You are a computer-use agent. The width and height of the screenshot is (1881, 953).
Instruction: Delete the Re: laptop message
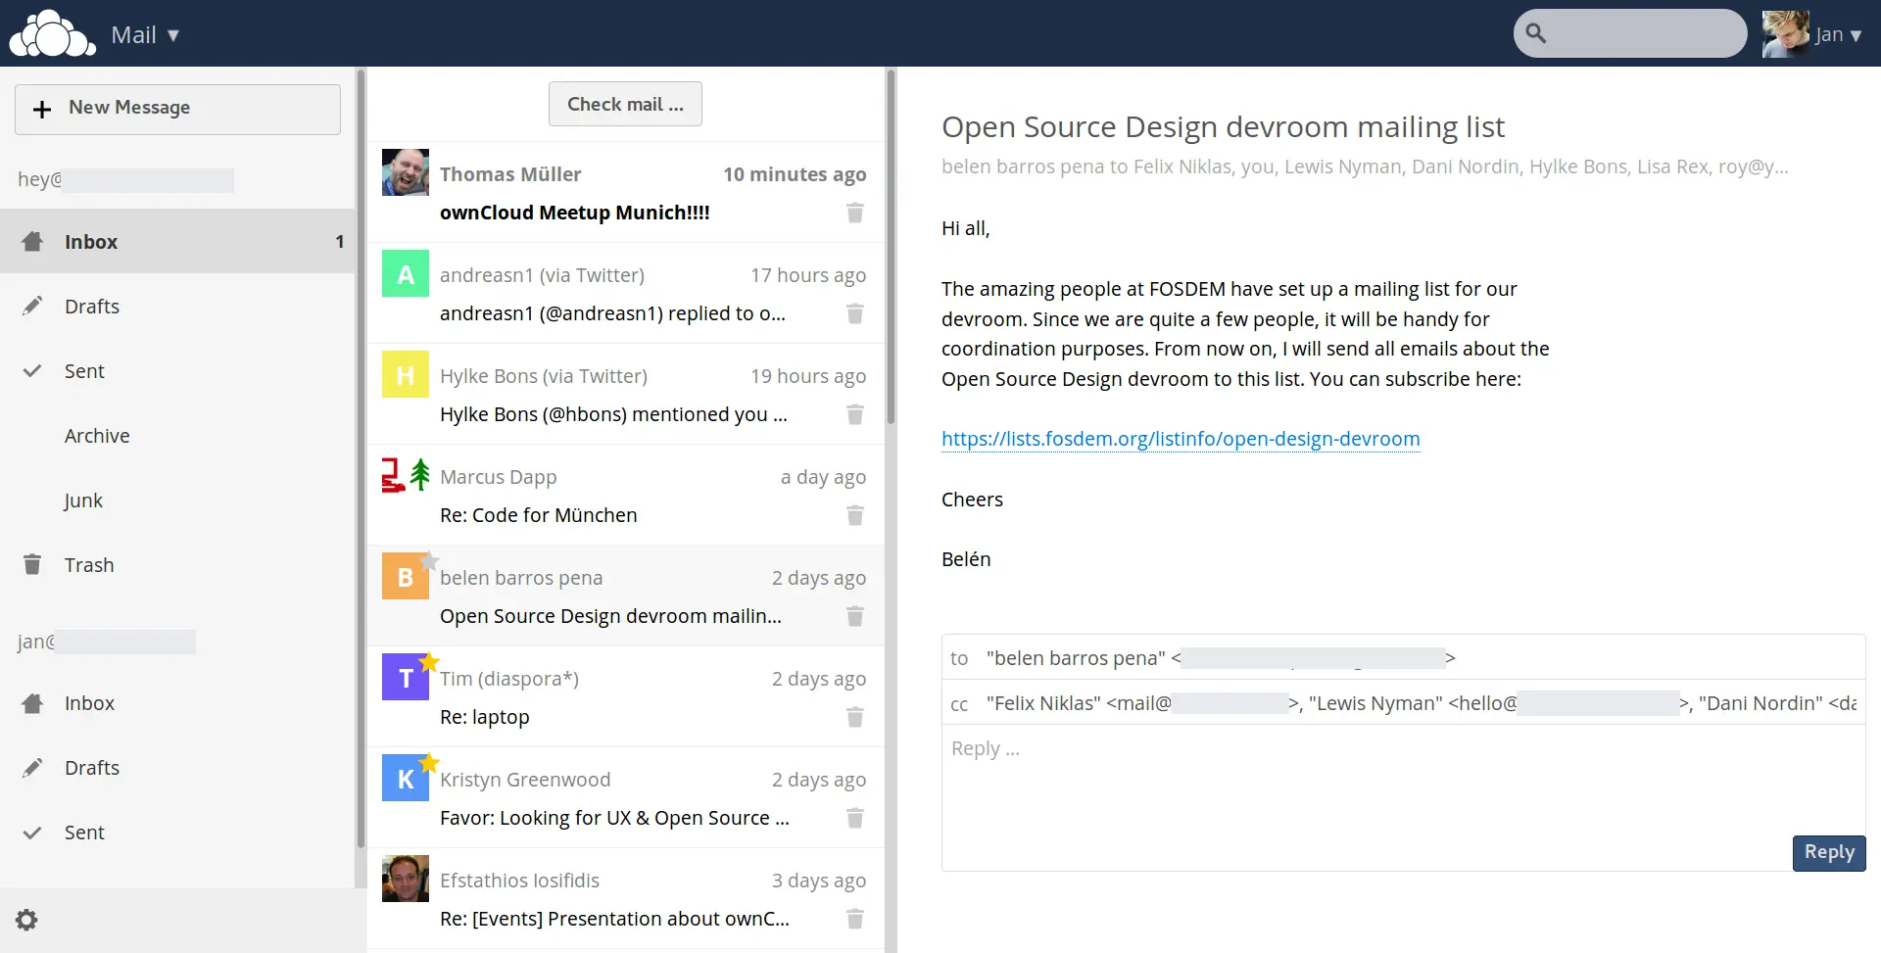point(855,717)
